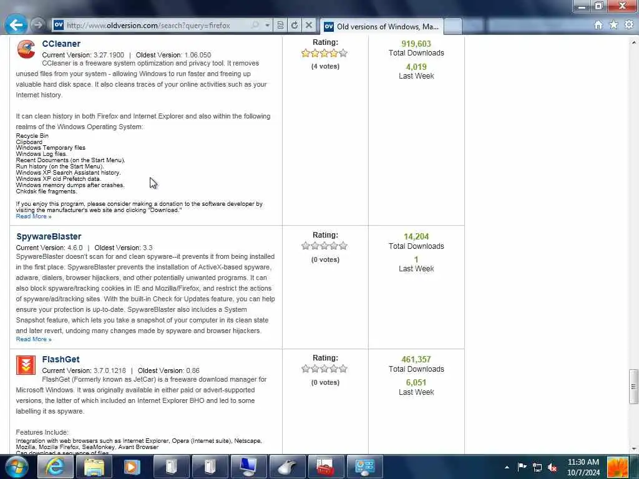
Task: Click Read More under CCleaner description
Action: coord(34,216)
